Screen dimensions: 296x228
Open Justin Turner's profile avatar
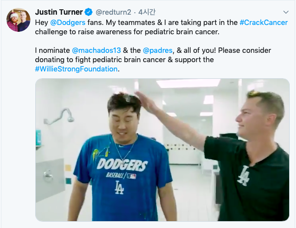[18, 20]
